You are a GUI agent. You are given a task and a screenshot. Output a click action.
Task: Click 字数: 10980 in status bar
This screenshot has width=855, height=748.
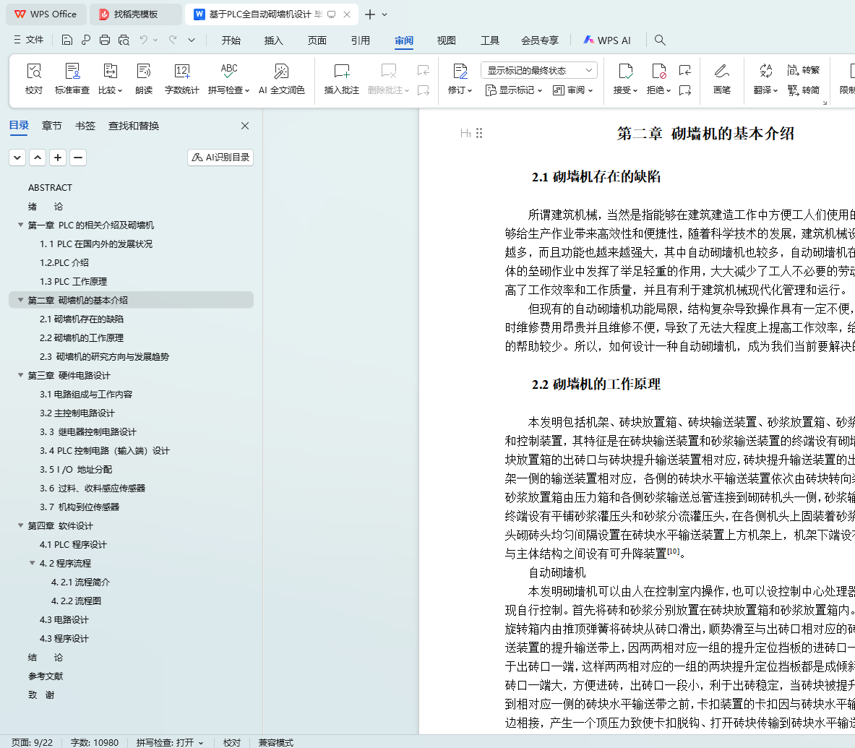tap(95, 742)
